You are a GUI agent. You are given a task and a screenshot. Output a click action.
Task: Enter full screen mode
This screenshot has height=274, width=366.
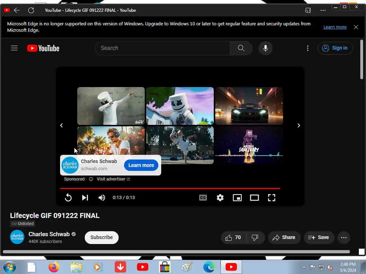pyautogui.click(x=272, y=198)
